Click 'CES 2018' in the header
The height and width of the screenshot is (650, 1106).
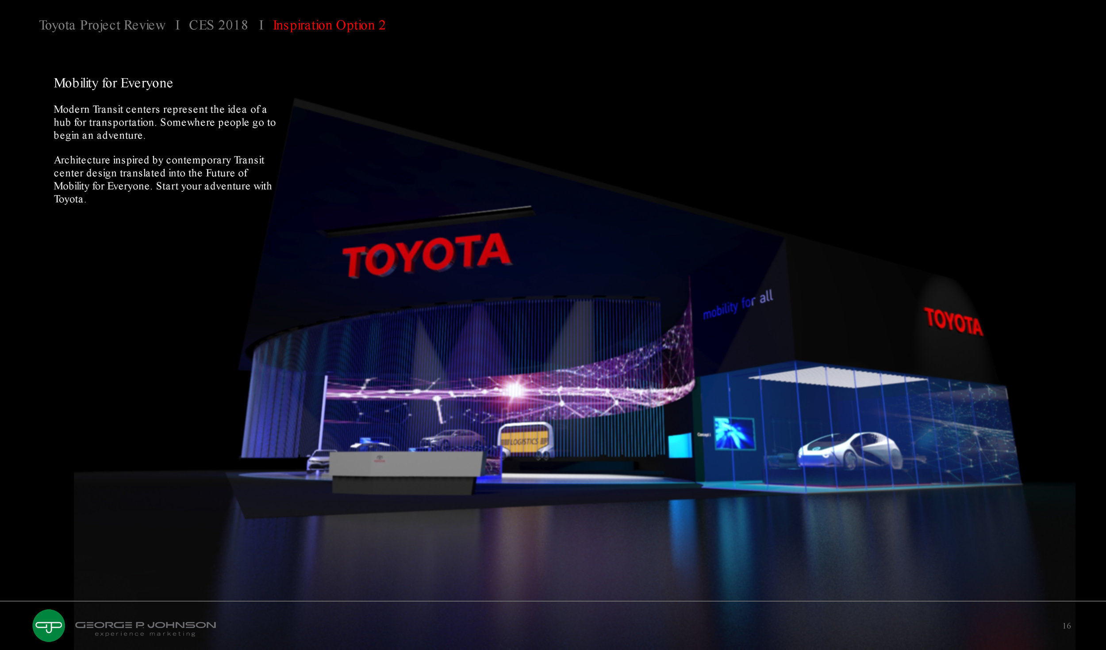point(218,25)
